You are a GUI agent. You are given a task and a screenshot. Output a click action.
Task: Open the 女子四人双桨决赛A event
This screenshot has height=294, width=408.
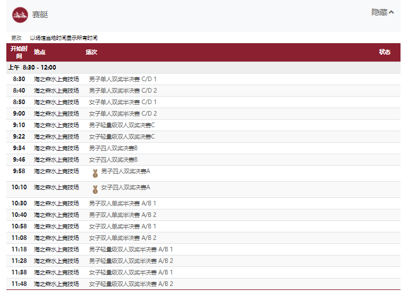125,188
